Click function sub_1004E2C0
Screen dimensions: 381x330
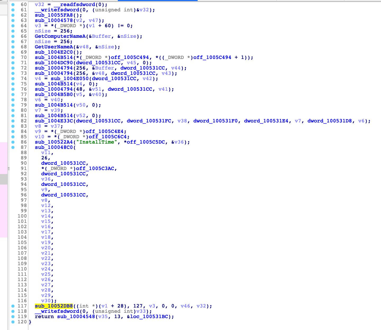pos(54,52)
